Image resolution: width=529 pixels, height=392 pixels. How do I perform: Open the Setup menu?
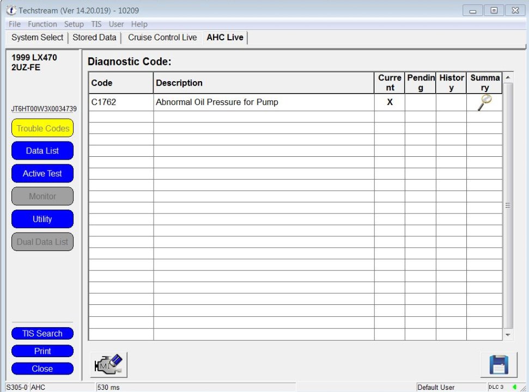(74, 24)
